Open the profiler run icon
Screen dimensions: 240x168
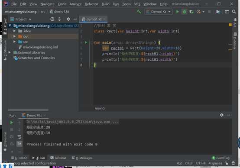[x=198, y=12]
